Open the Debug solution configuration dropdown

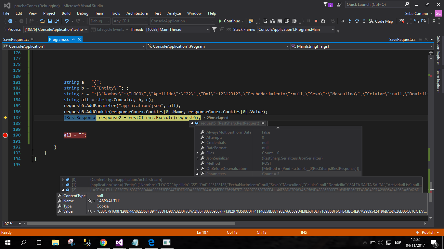point(100,21)
